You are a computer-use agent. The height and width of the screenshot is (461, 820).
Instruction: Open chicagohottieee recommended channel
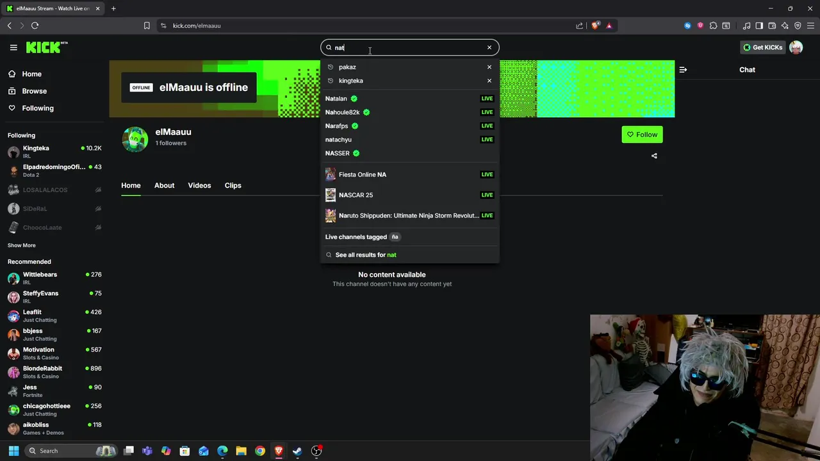(x=54, y=410)
